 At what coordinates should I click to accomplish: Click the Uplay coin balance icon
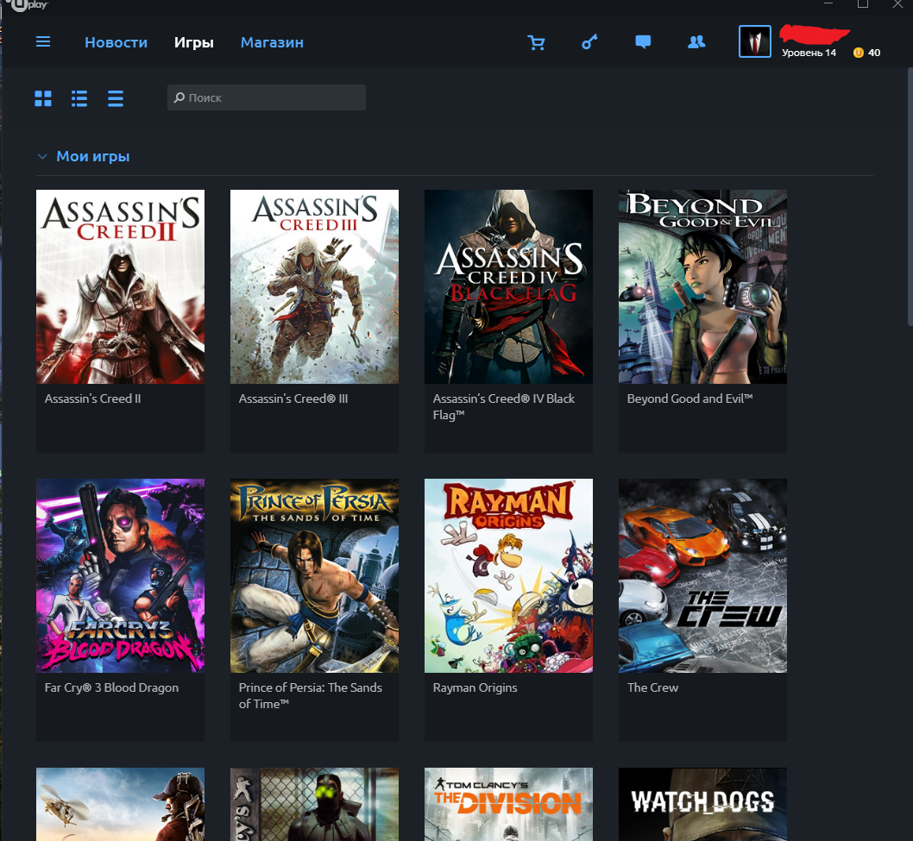(859, 53)
